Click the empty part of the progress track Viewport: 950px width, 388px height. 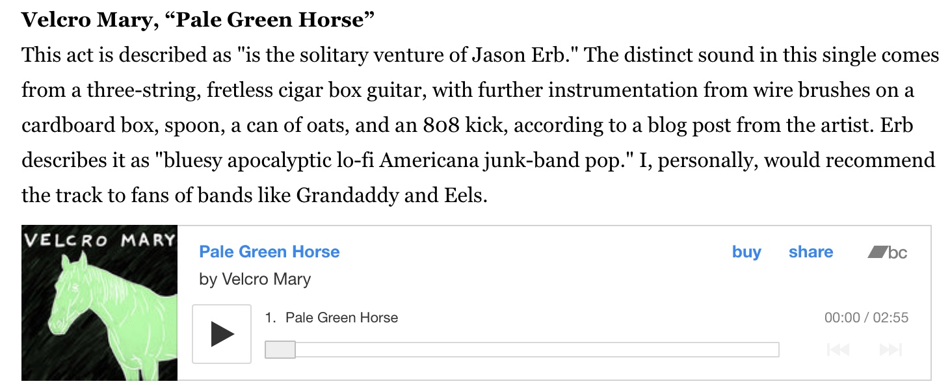537,350
